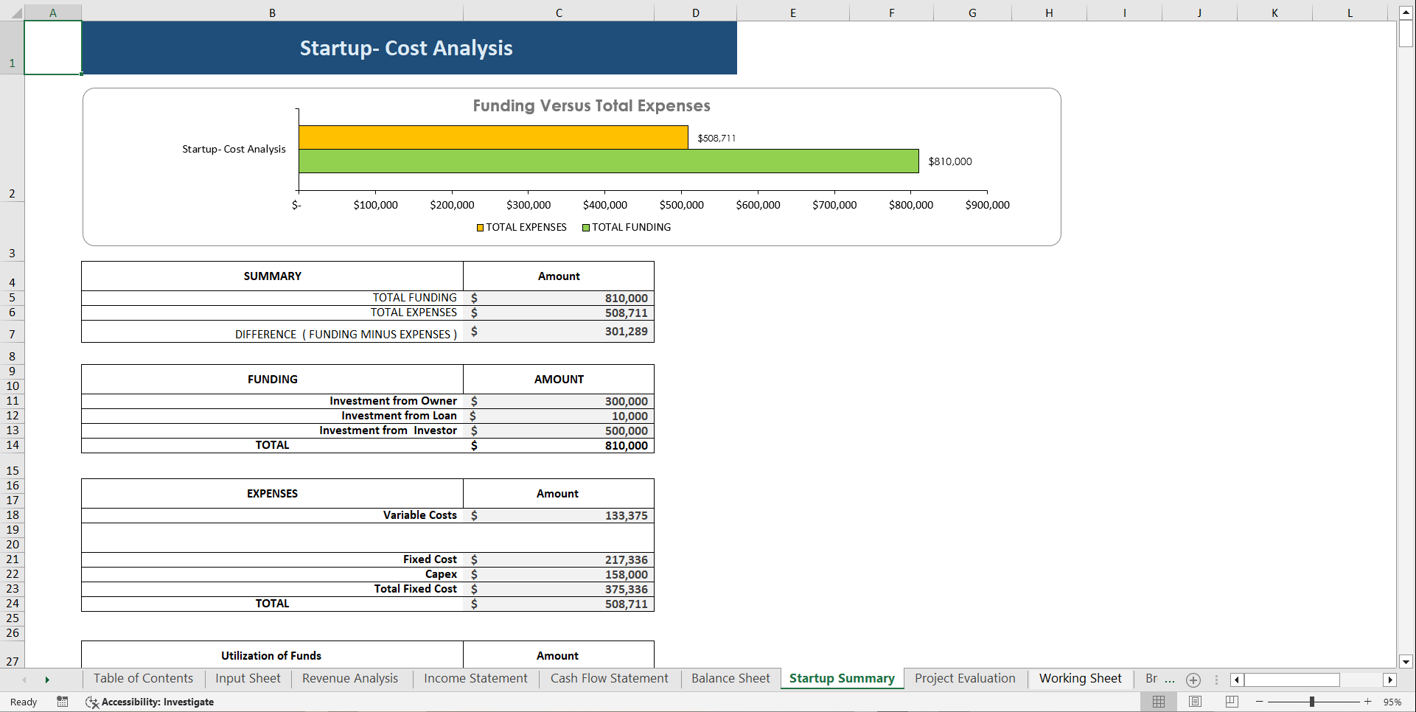Click the left sheet navigation arrow
The width and height of the screenshot is (1416, 712).
click(x=25, y=680)
